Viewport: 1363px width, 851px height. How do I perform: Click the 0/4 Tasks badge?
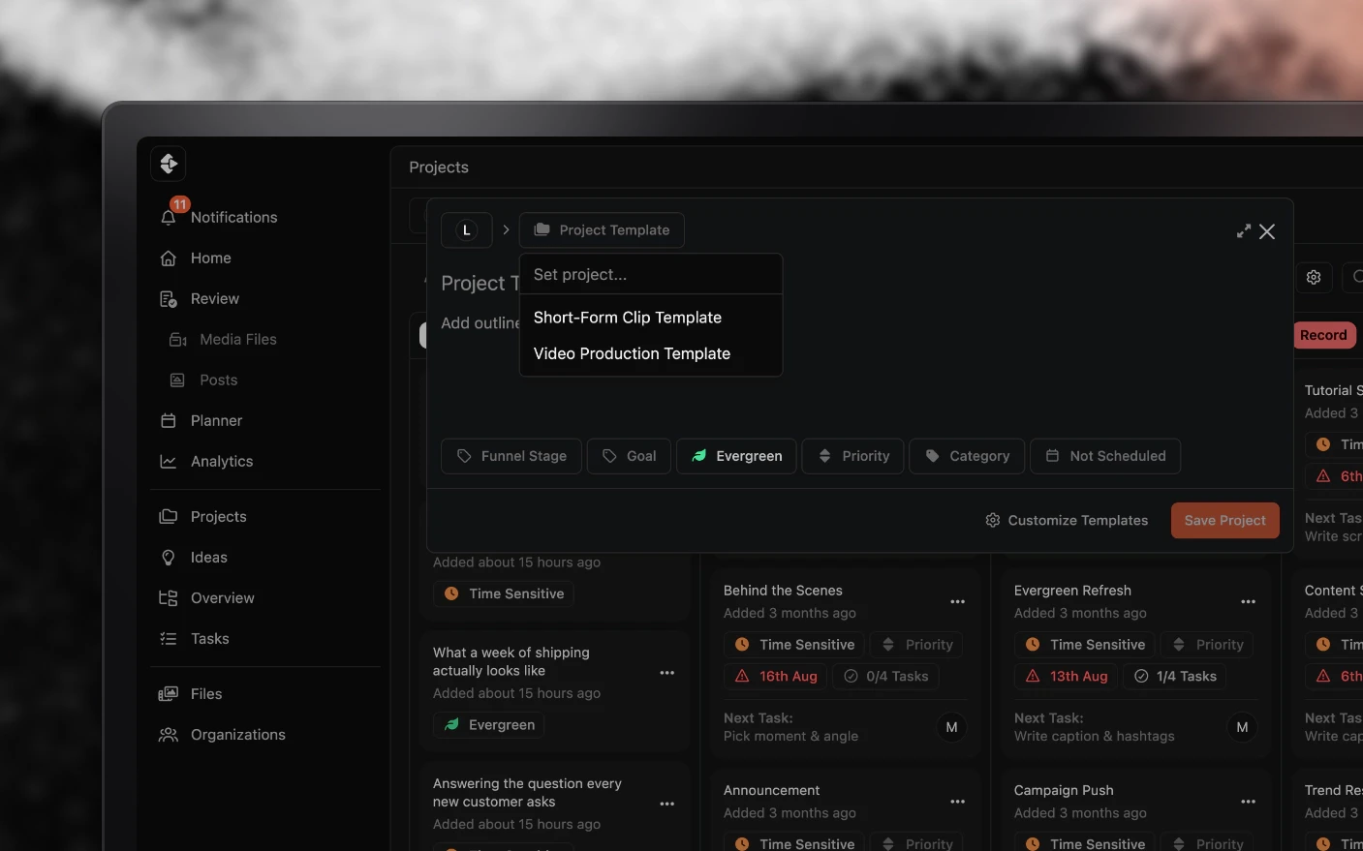(x=885, y=677)
